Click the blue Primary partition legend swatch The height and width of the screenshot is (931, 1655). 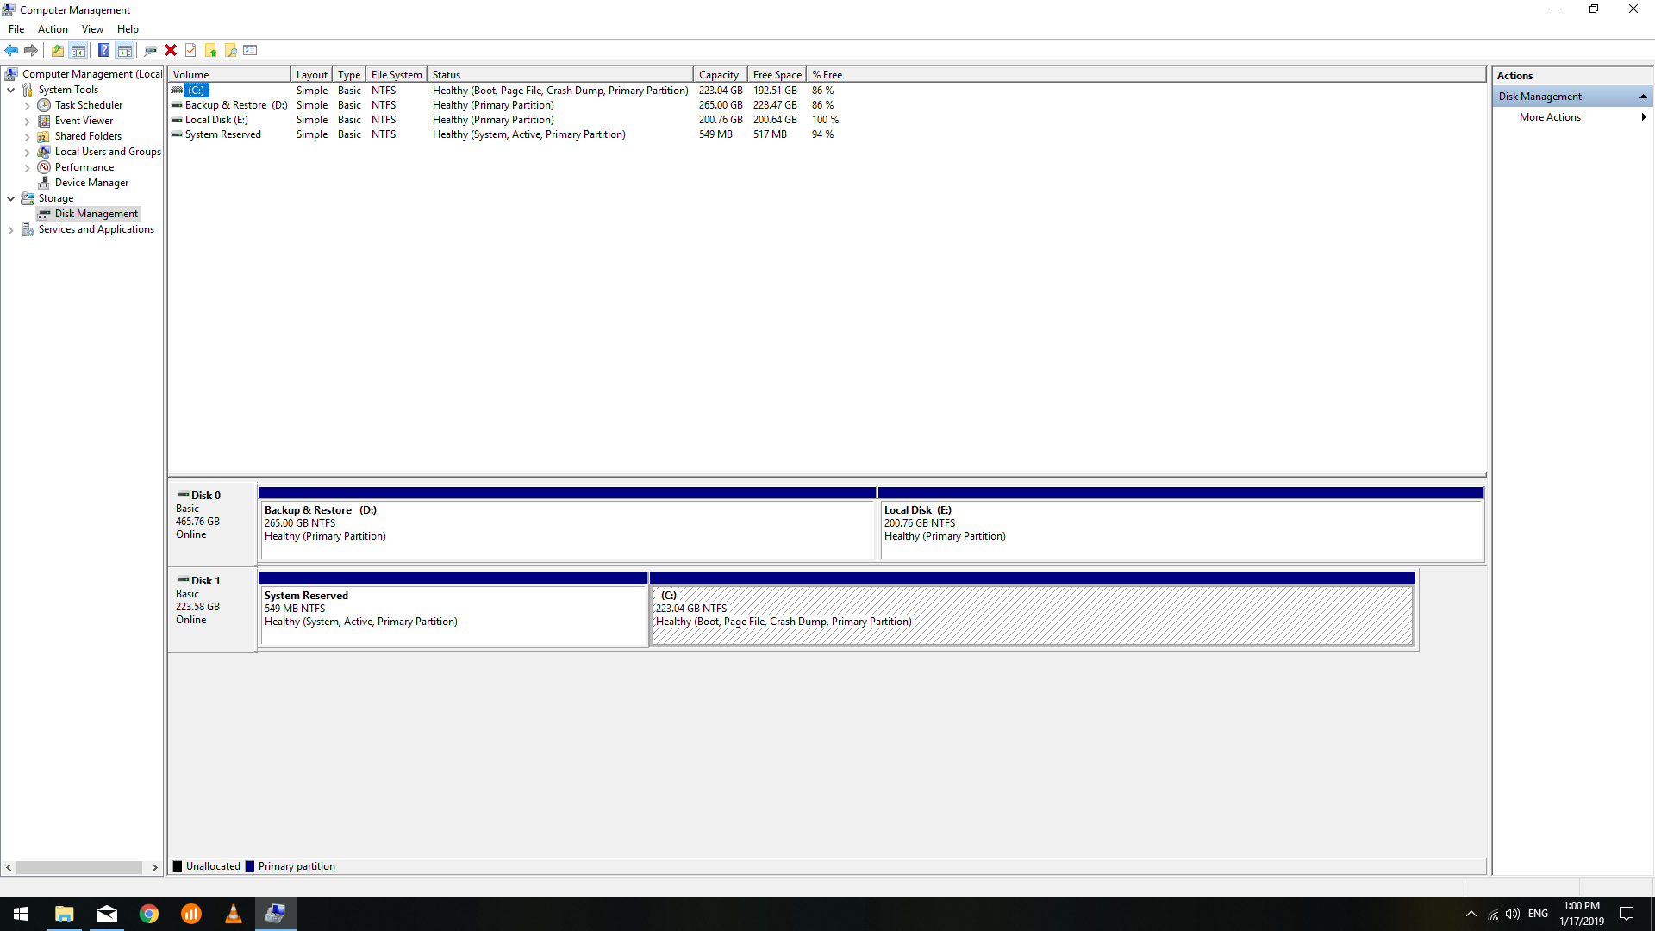(x=250, y=866)
